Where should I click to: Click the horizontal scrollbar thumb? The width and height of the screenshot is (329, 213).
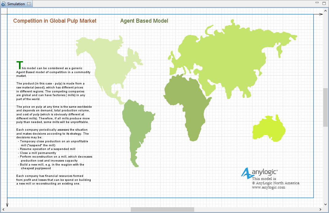[x=162, y=209]
